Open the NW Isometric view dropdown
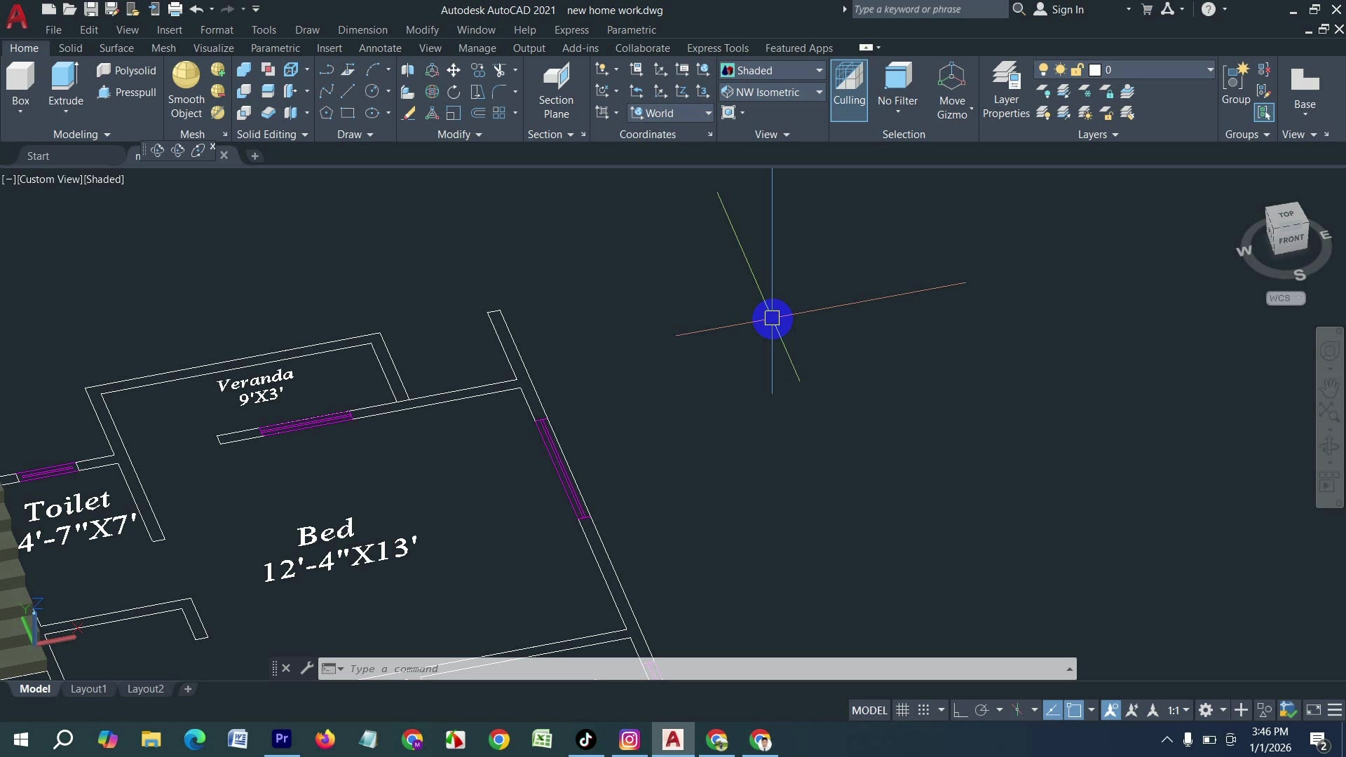Image resolution: width=1346 pixels, height=757 pixels. [x=772, y=92]
